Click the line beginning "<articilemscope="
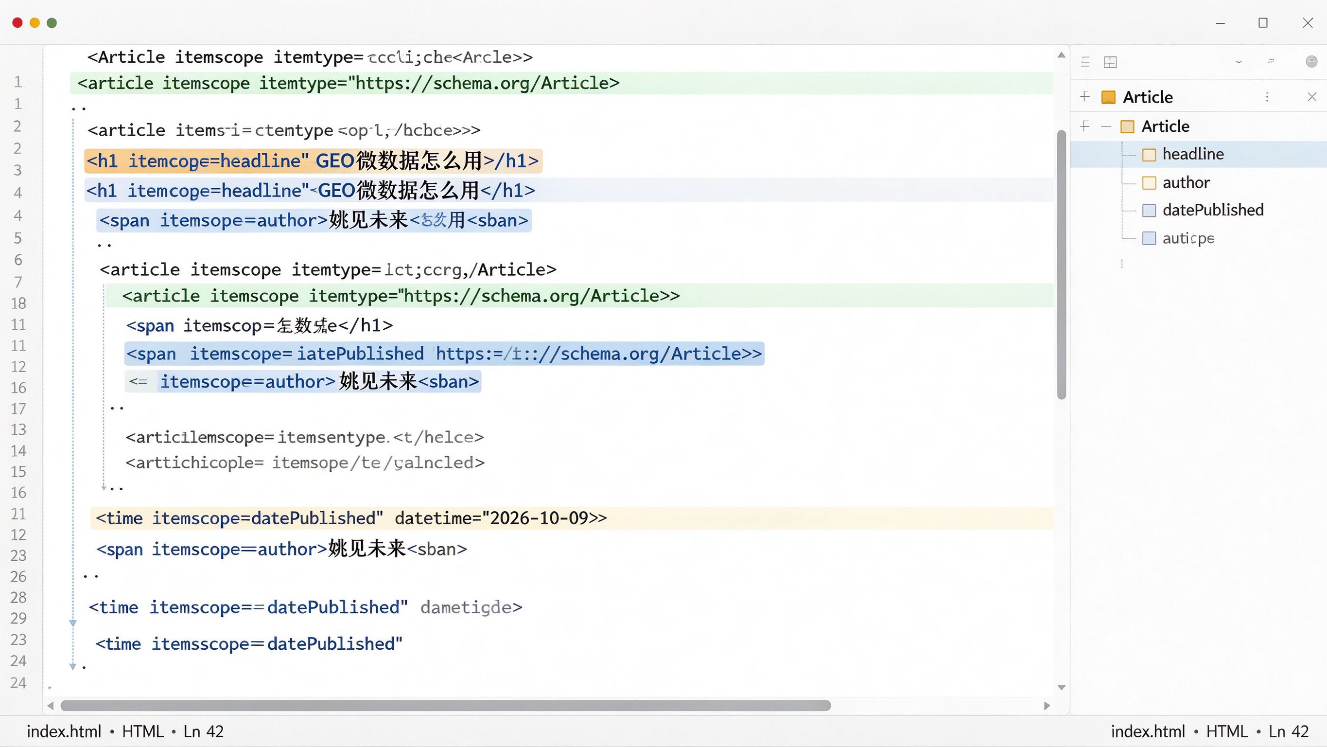The image size is (1327, 747). (304, 437)
